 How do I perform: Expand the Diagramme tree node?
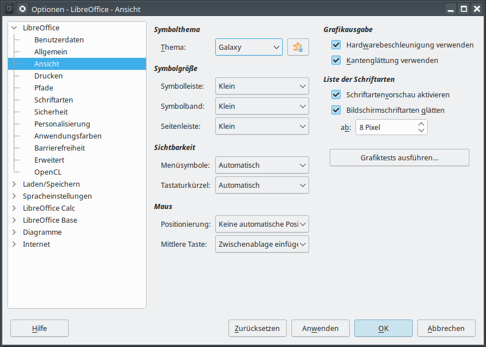(x=14, y=232)
